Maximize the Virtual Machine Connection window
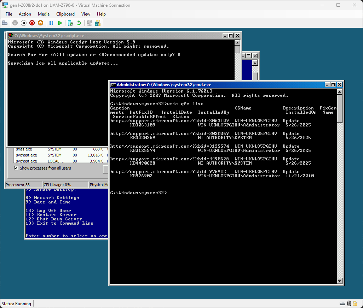 [x=338, y=5]
